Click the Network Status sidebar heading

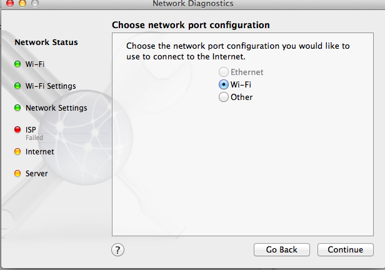46,42
